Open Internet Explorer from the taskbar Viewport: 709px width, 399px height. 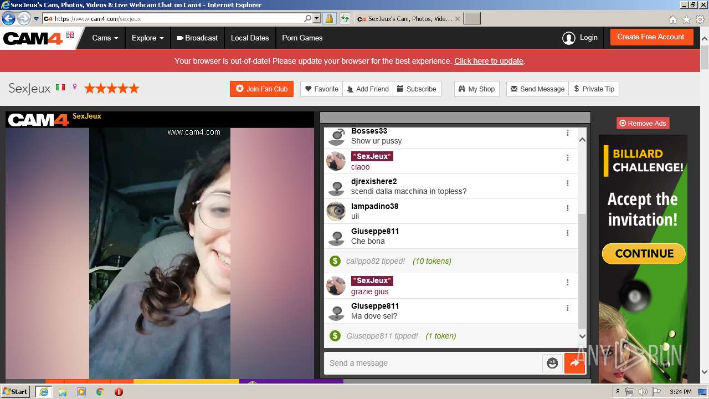point(43,392)
